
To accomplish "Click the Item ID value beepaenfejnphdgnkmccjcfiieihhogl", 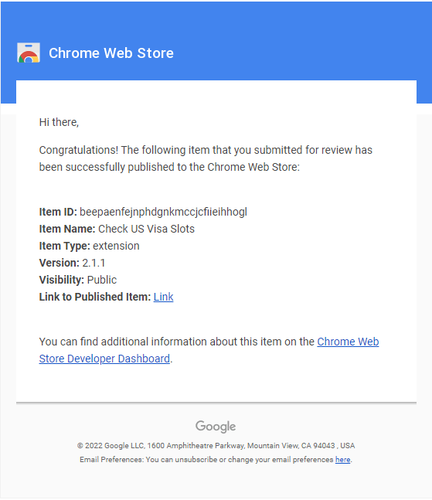I will [163, 212].
